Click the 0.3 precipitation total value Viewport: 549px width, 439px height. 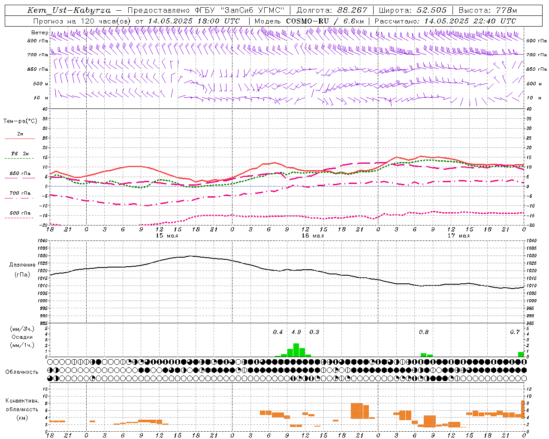tap(314, 332)
